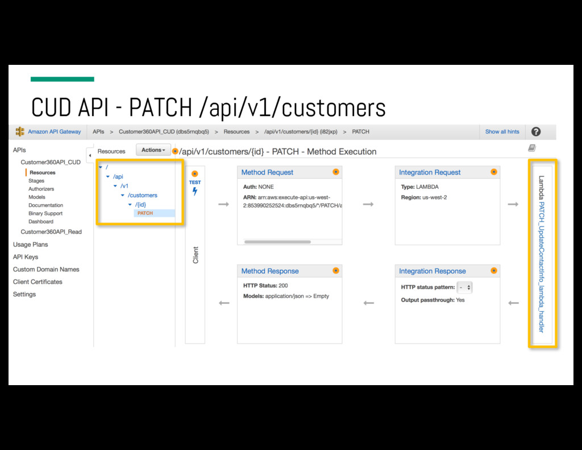Click hint dot in Integration Request header
Viewport: 582px width, 450px height.
tap(494, 172)
